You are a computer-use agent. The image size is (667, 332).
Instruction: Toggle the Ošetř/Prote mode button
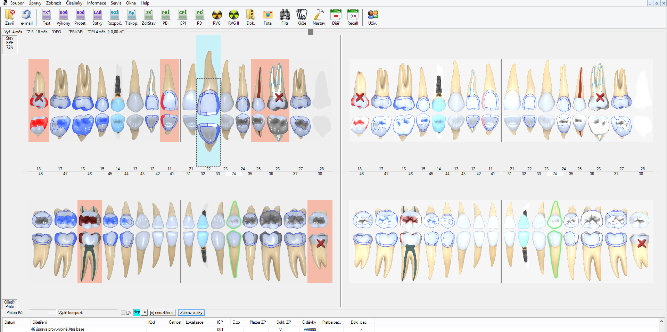pos(10,304)
